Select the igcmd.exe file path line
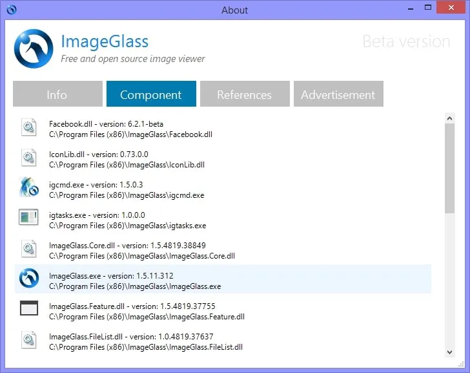This screenshot has height=373, width=470. [127, 195]
